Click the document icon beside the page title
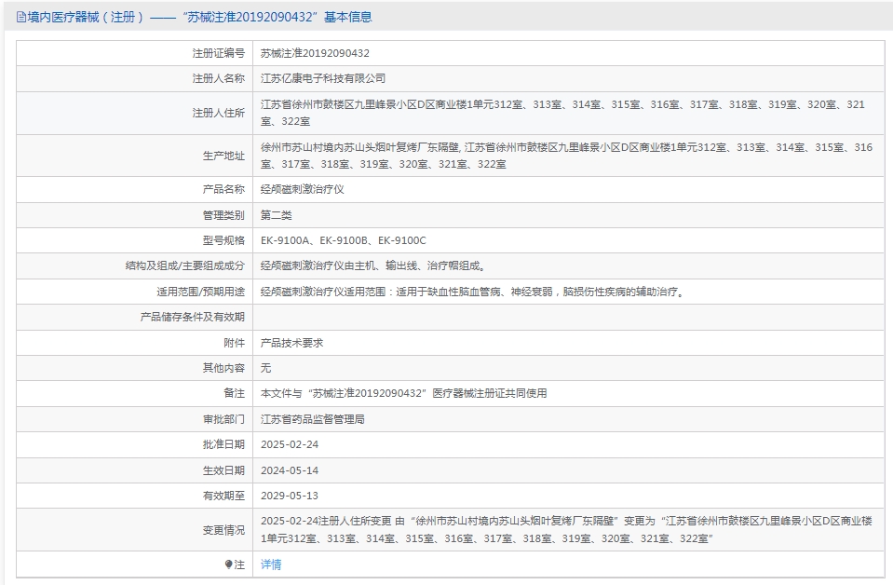 [21, 17]
